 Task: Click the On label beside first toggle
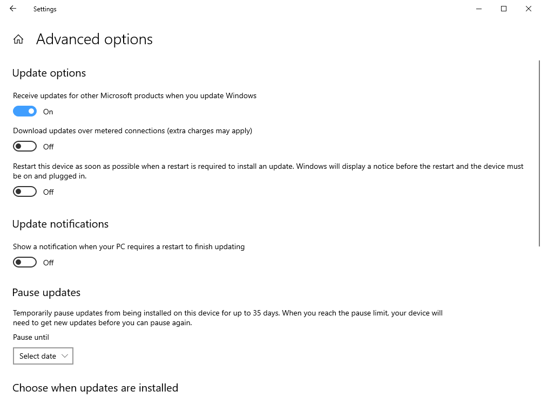48,112
